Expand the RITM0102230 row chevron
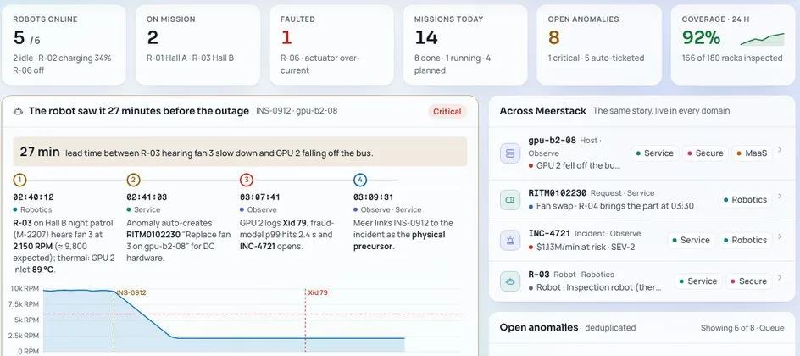The height and width of the screenshot is (356, 800). [x=780, y=197]
